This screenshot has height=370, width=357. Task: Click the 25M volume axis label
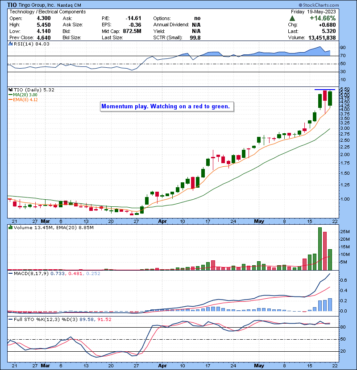(345, 232)
